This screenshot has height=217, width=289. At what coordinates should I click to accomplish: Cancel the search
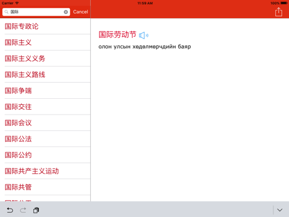point(81,12)
